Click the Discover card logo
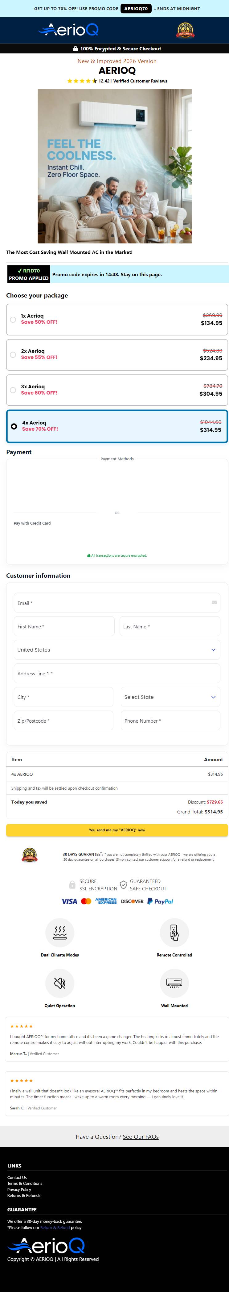The height and width of the screenshot is (1292, 229). click(132, 901)
